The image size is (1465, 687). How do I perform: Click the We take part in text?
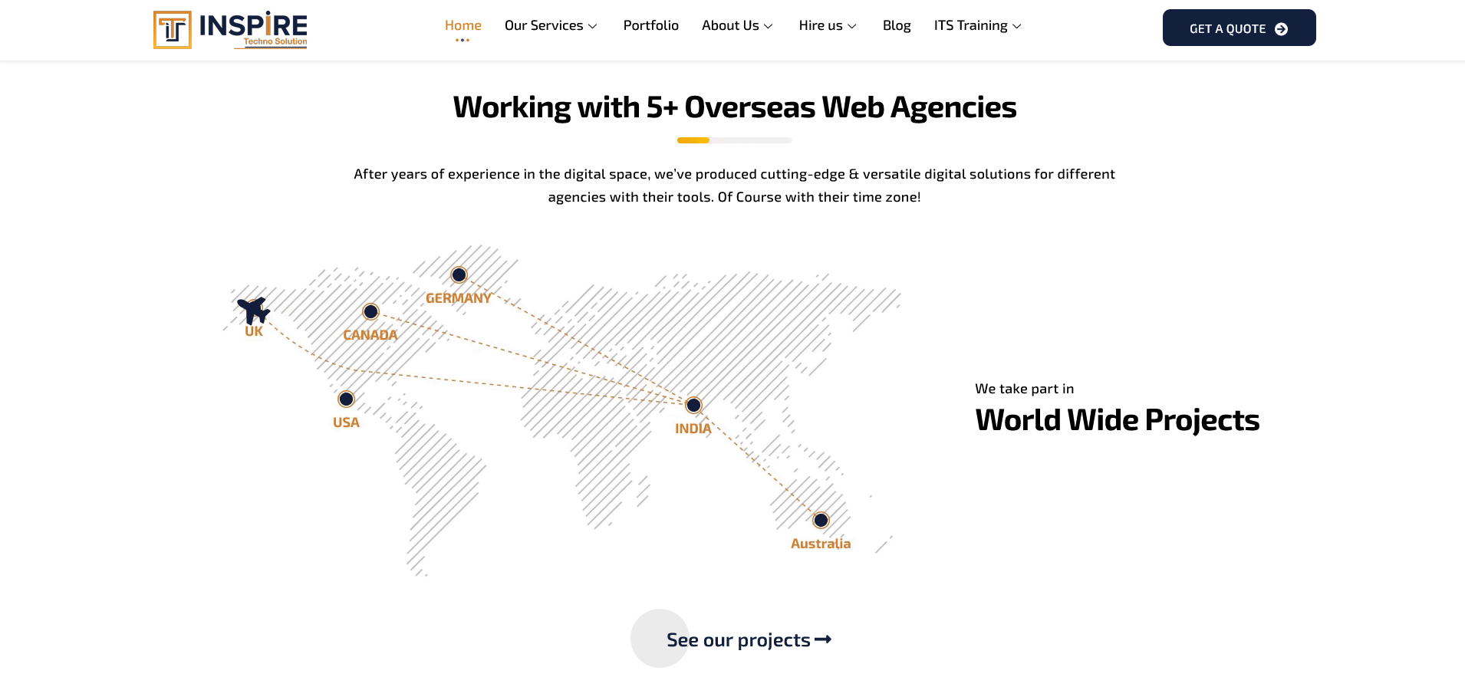click(1025, 389)
